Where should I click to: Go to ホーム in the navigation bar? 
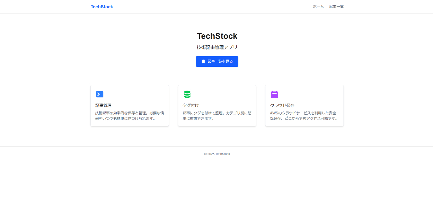click(318, 7)
